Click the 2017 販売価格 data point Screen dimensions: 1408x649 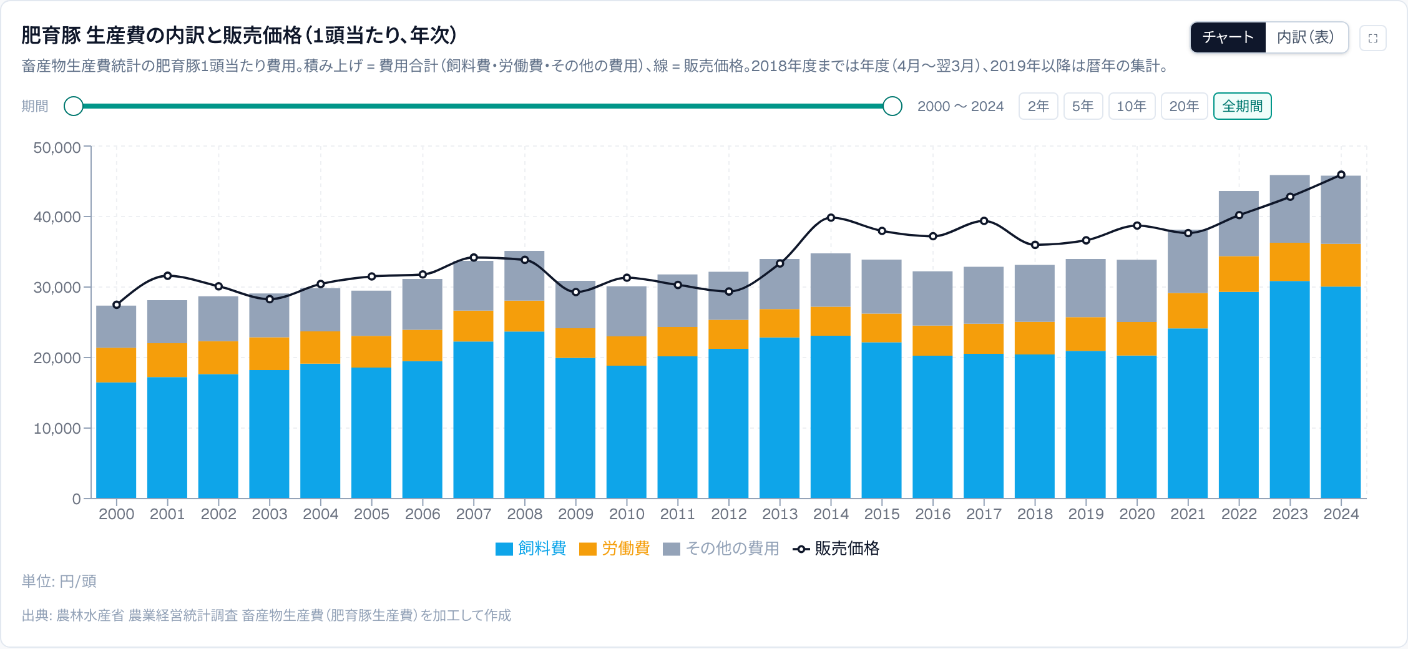984,221
